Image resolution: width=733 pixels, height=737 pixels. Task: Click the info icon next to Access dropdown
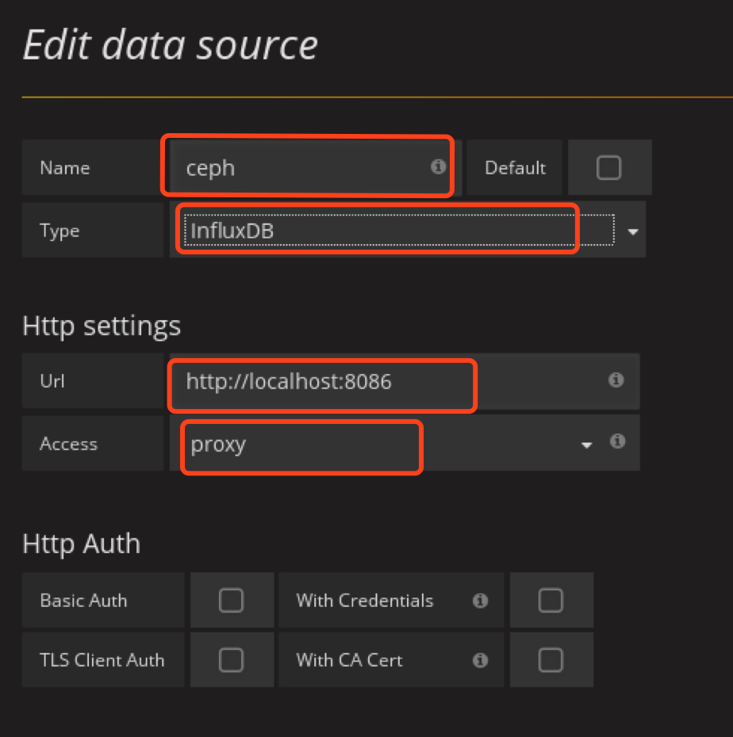tap(619, 441)
